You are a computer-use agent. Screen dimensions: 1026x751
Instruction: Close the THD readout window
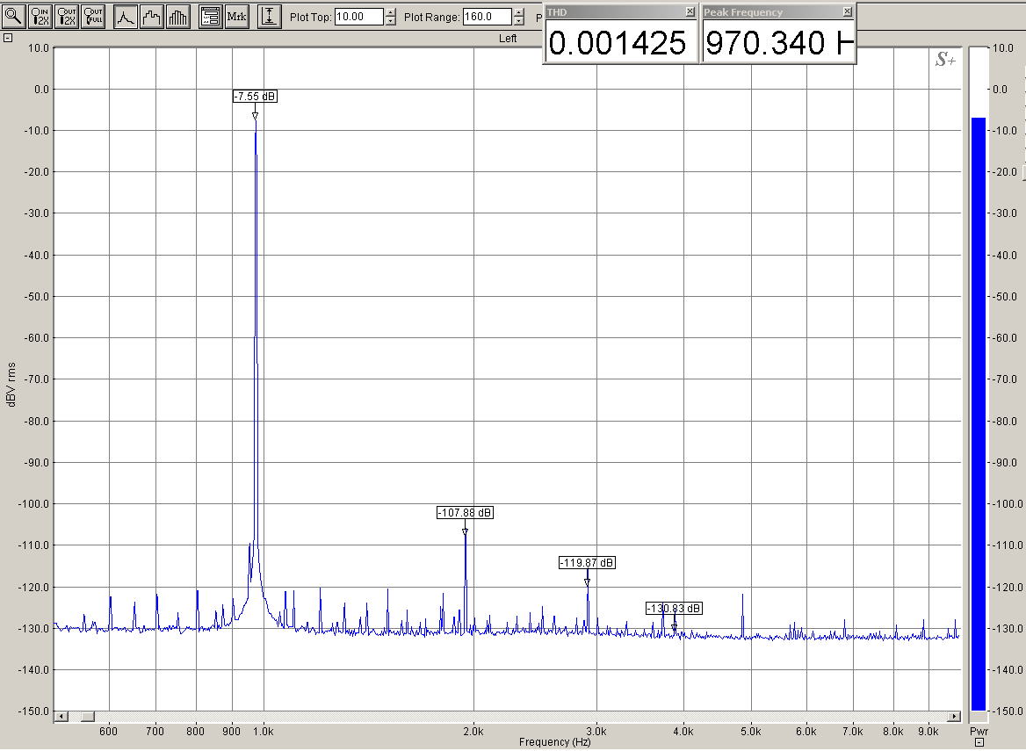click(x=690, y=11)
